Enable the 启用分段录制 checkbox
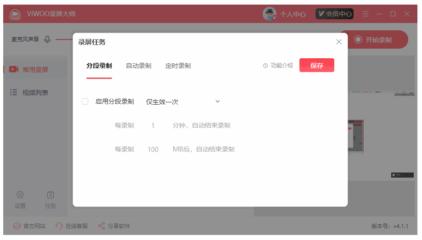Screen dimensions: 422x240 click(85, 101)
